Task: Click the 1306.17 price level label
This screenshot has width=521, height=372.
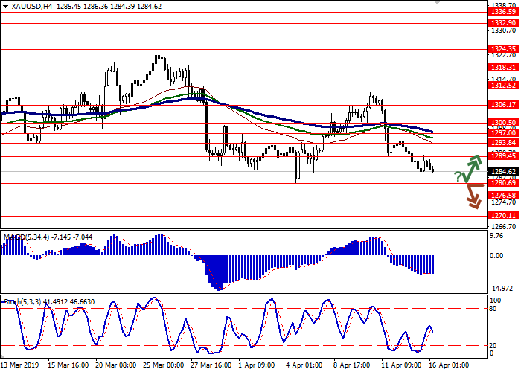Action: coord(502,105)
